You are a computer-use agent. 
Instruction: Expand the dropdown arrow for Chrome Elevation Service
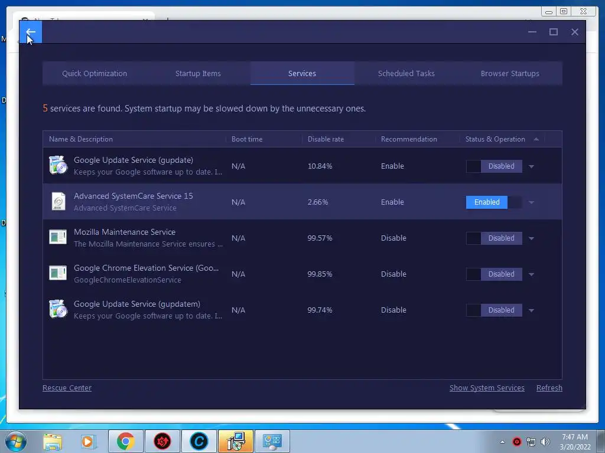point(531,274)
